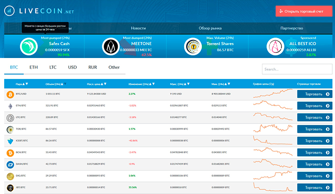Click the Пара column header
This screenshot has width=335, height=194.
(x=19, y=84)
